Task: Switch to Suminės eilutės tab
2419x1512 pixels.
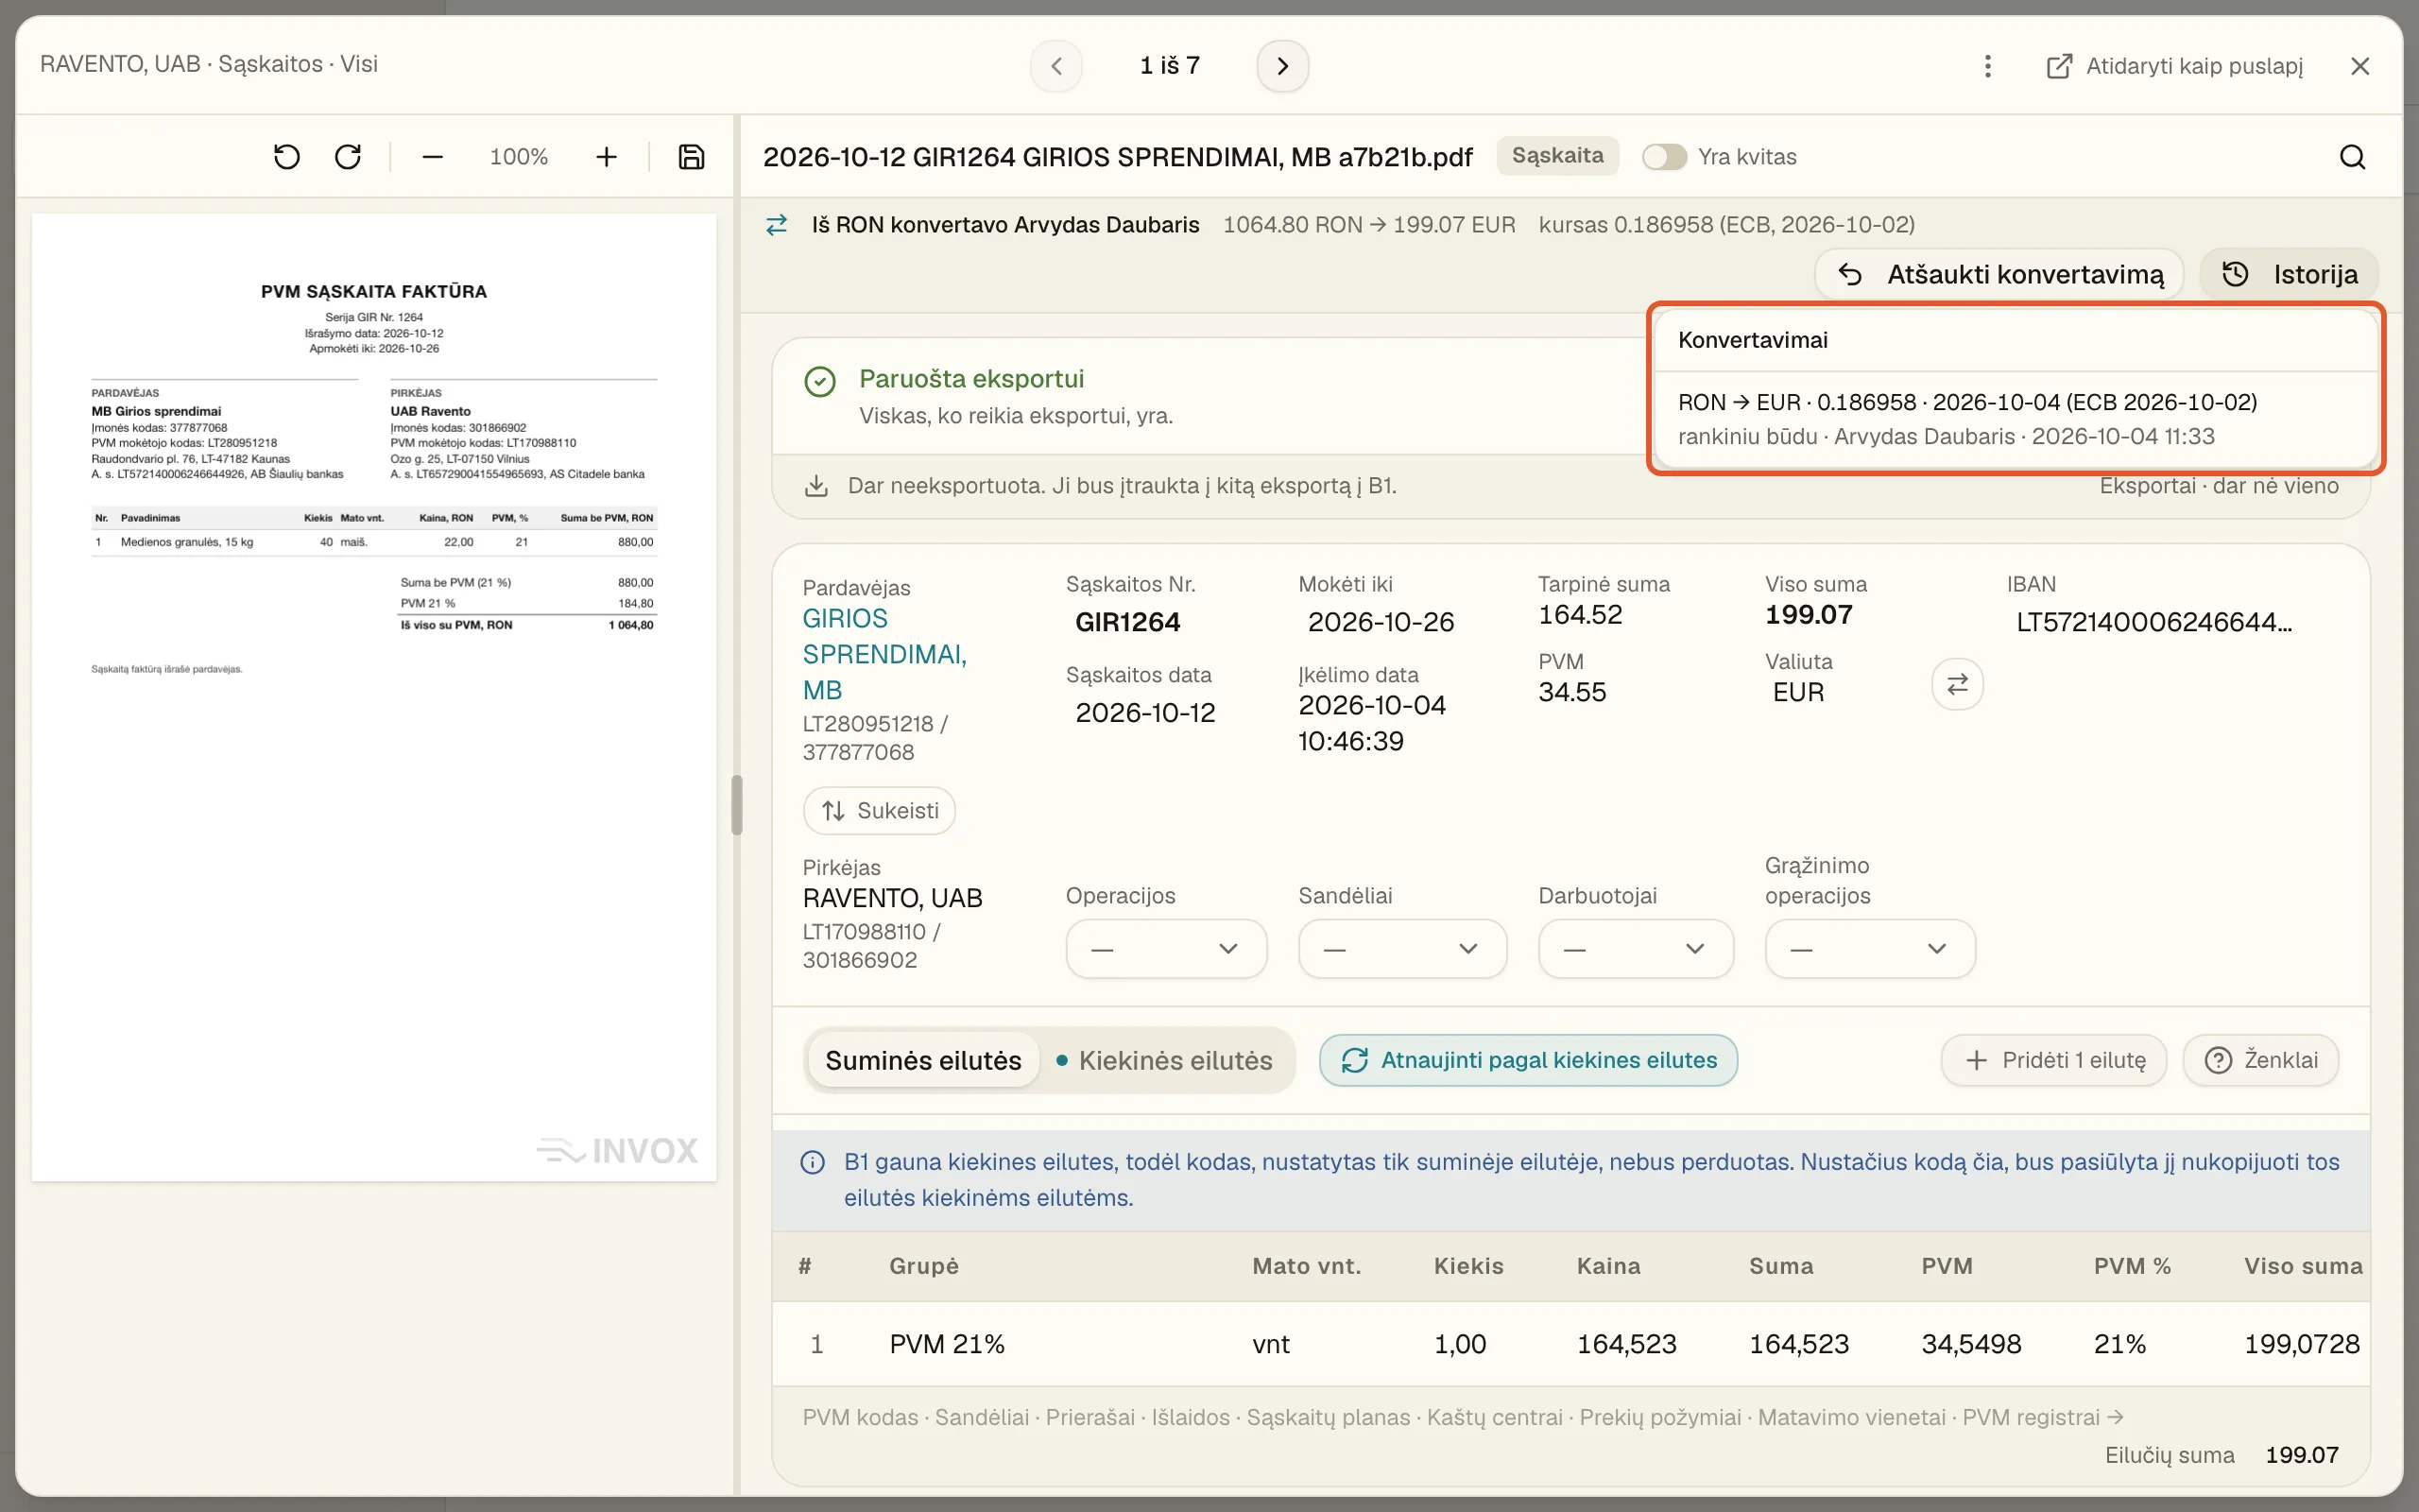Action: [922, 1060]
